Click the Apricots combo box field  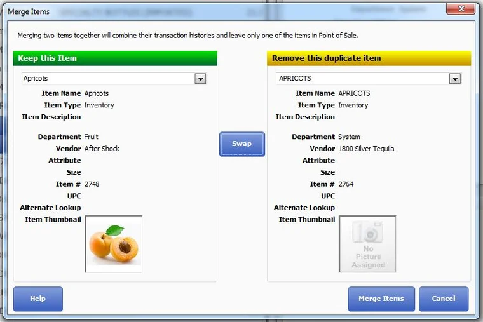point(114,79)
